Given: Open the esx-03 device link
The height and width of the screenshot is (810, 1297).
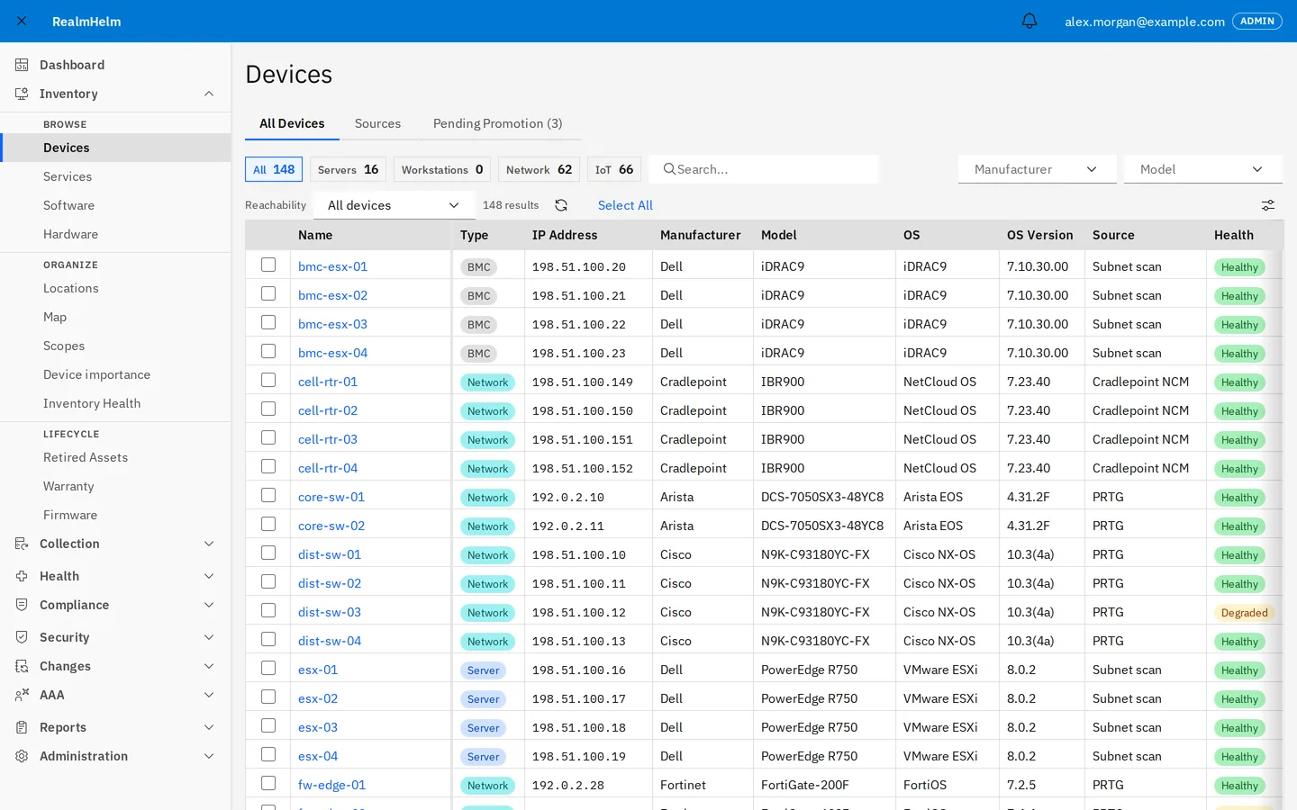Looking at the screenshot, I should 318,727.
